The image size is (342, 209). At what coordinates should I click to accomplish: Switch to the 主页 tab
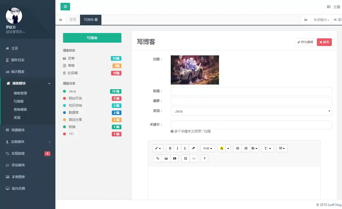tap(73, 20)
